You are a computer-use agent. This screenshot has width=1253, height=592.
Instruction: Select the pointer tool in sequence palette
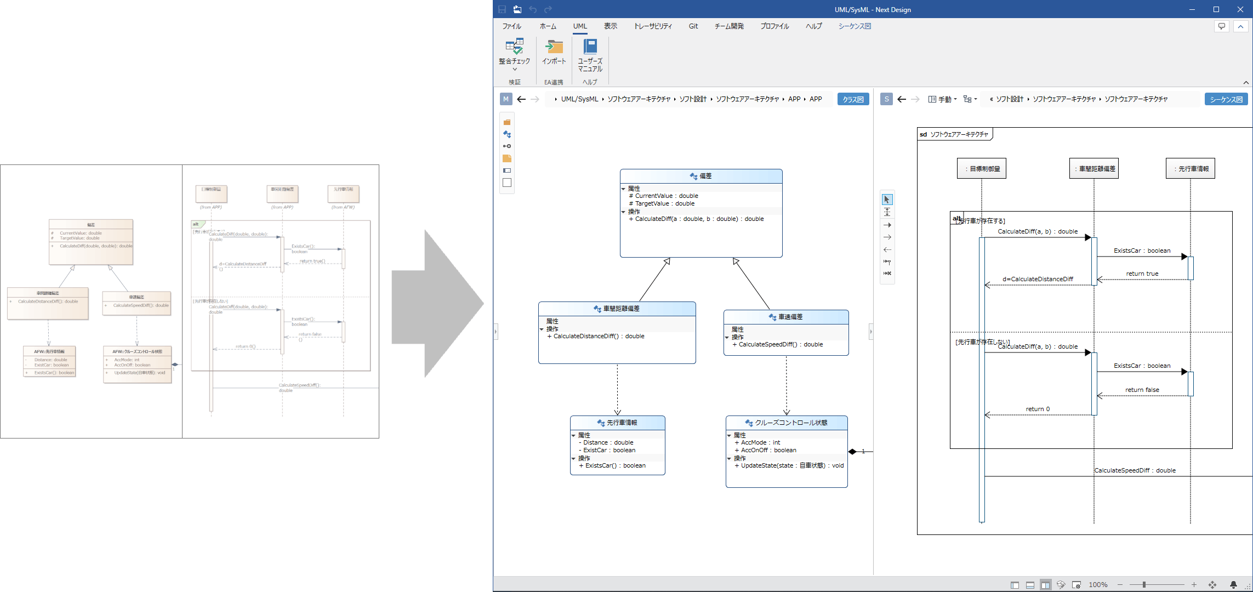point(887,200)
